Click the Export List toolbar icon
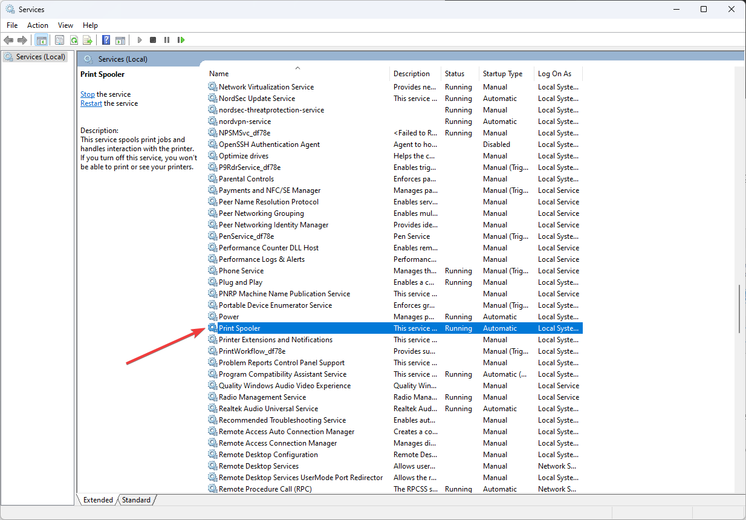746x520 pixels. pos(88,40)
